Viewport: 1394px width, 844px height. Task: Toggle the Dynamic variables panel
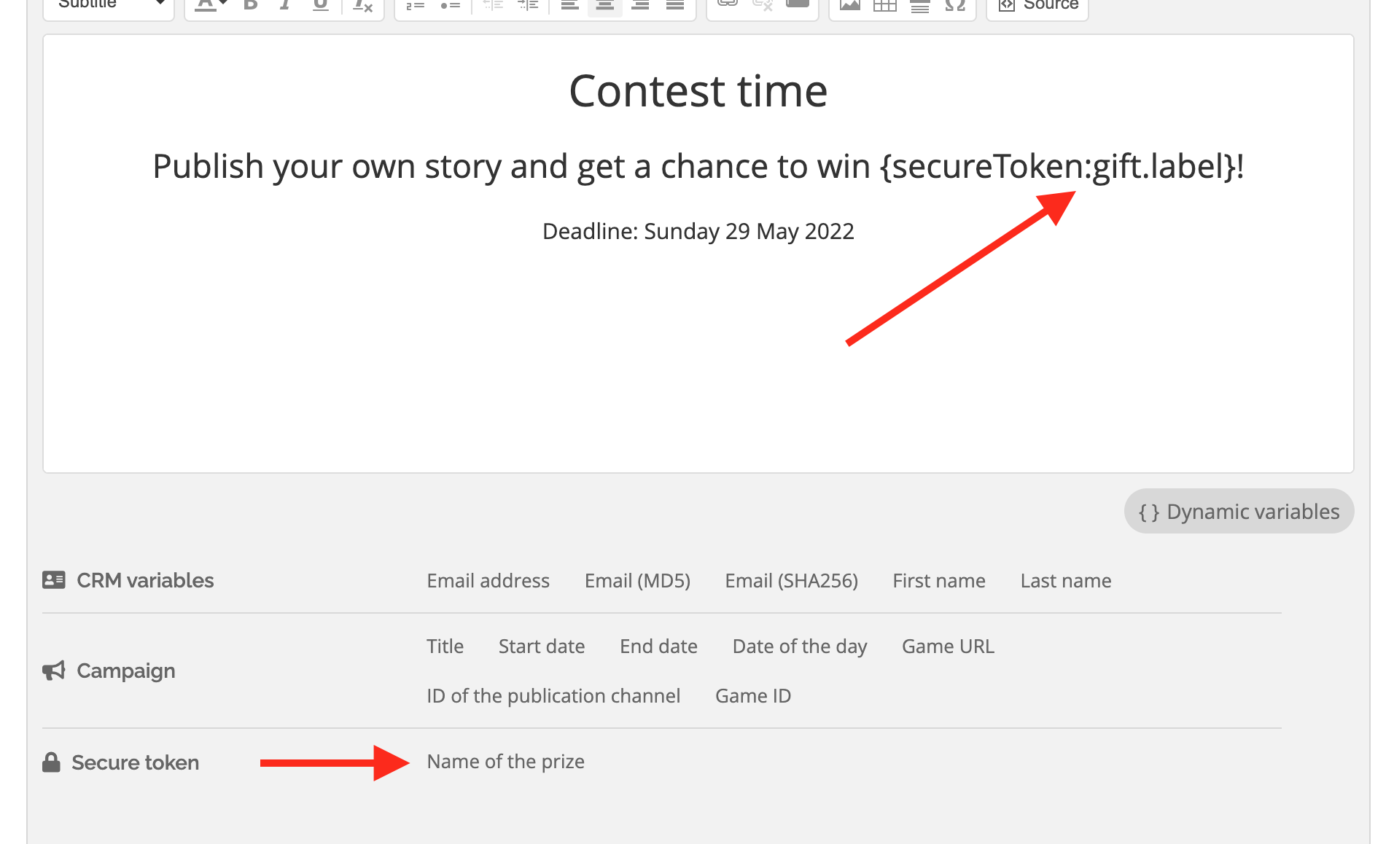click(x=1239, y=511)
